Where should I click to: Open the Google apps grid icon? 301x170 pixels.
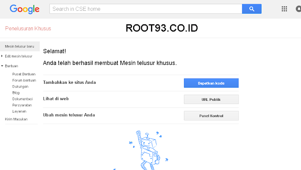284,9
